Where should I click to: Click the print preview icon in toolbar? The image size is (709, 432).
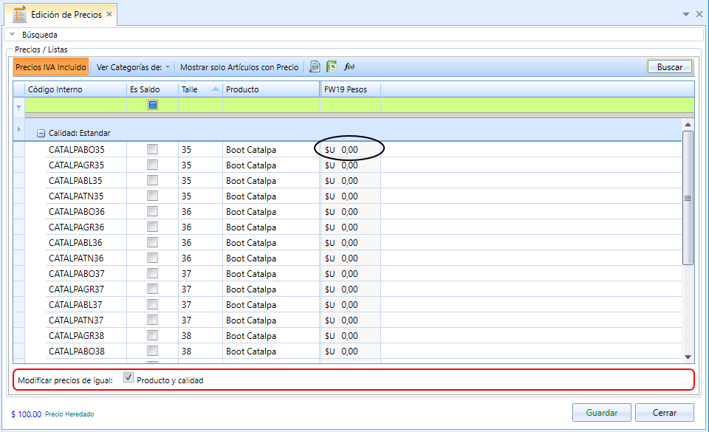315,67
